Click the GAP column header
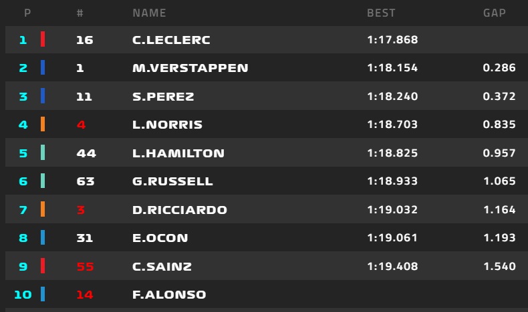This screenshot has height=312, width=528. 495,13
